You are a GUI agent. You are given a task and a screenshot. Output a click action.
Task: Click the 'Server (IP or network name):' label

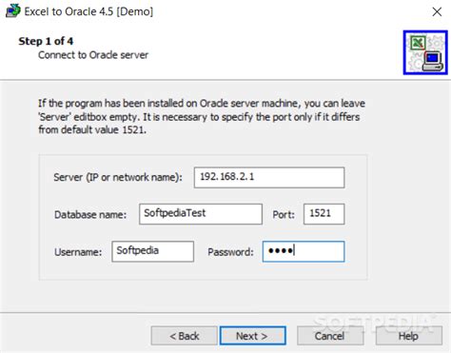(118, 177)
